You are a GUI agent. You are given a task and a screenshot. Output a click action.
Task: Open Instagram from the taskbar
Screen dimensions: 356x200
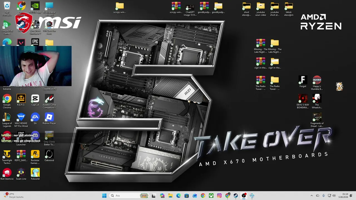tap(219, 196)
